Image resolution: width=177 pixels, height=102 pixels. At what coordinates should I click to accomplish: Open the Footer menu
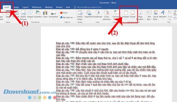pos(133,15)
